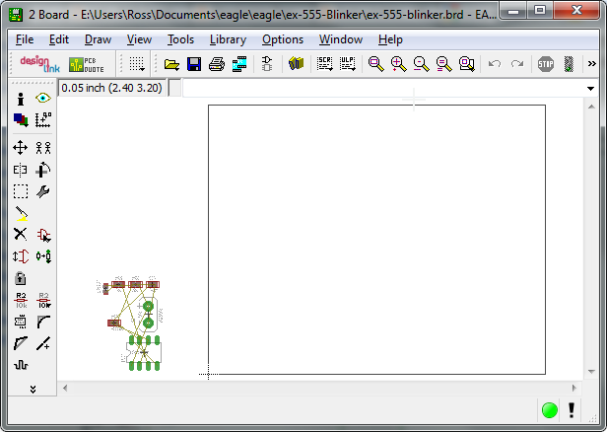Select the Info tool

click(x=21, y=99)
